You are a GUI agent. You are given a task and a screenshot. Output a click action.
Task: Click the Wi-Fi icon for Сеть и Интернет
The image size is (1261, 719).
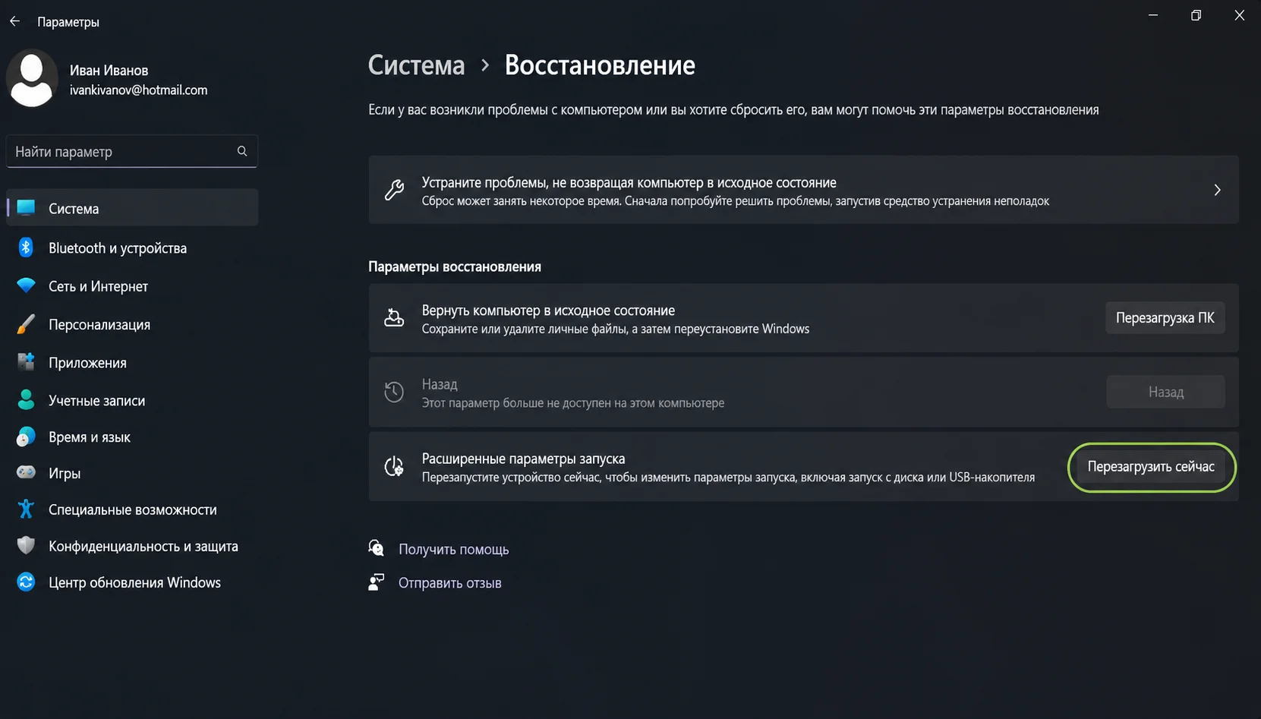[26, 286]
